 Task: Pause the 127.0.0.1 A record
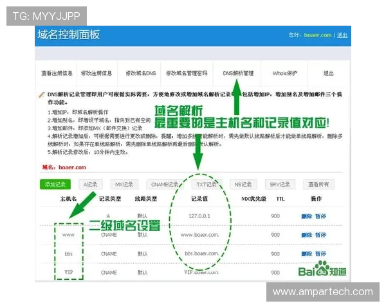click(320, 216)
